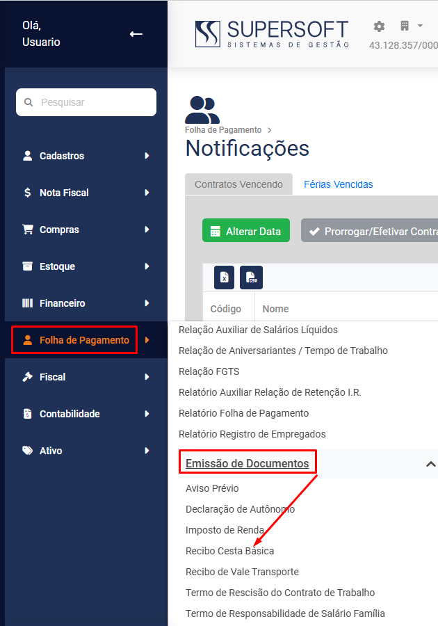Open the settings gear icon
The width and height of the screenshot is (438, 626).
[379, 26]
